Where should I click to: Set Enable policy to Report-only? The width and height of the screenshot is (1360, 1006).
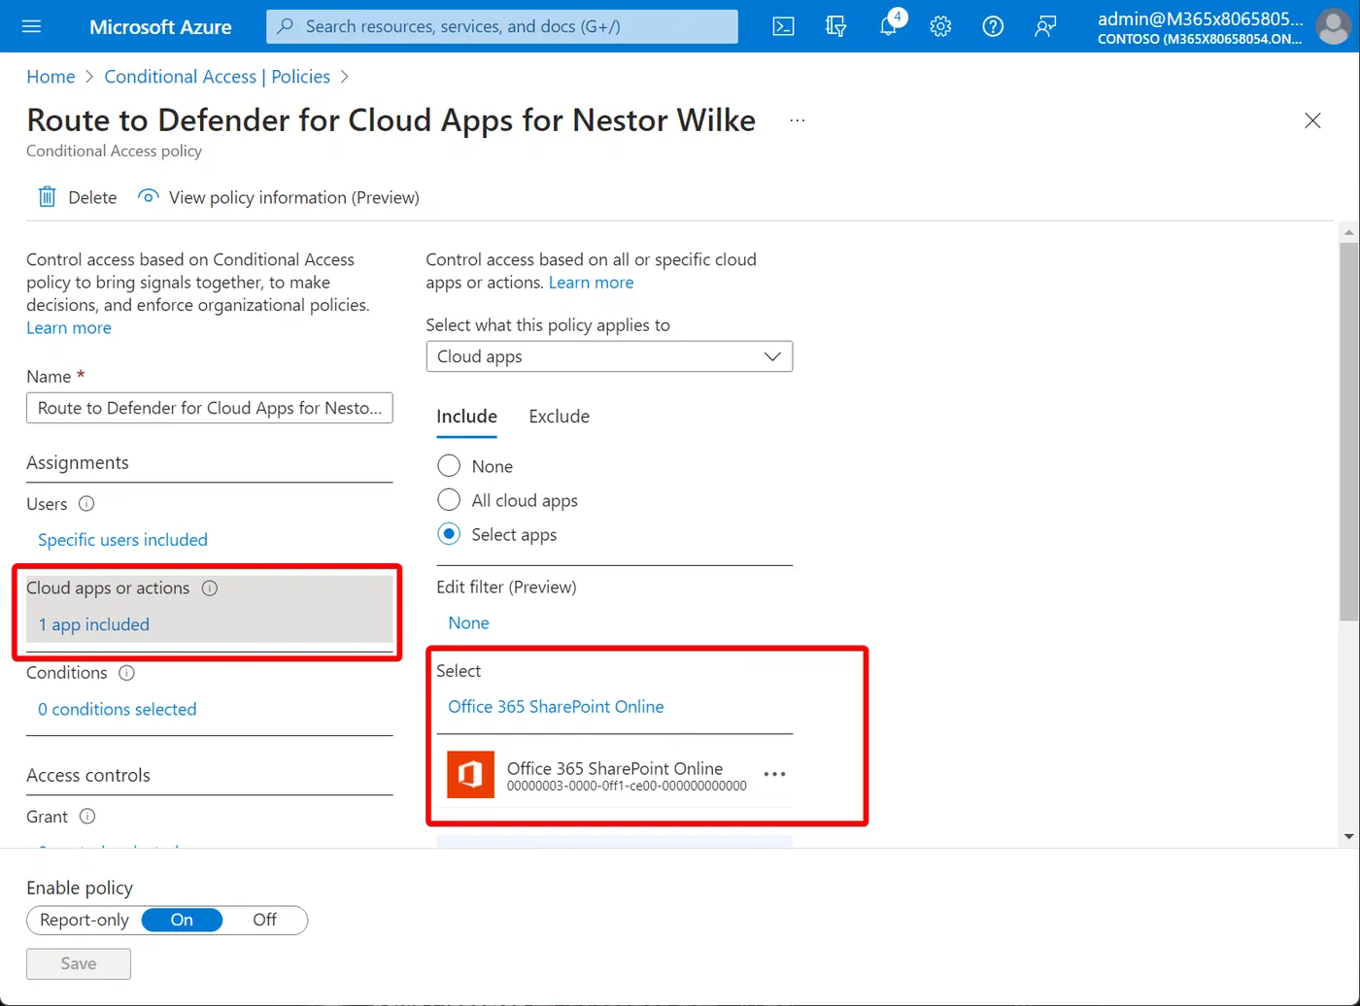pos(85,920)
